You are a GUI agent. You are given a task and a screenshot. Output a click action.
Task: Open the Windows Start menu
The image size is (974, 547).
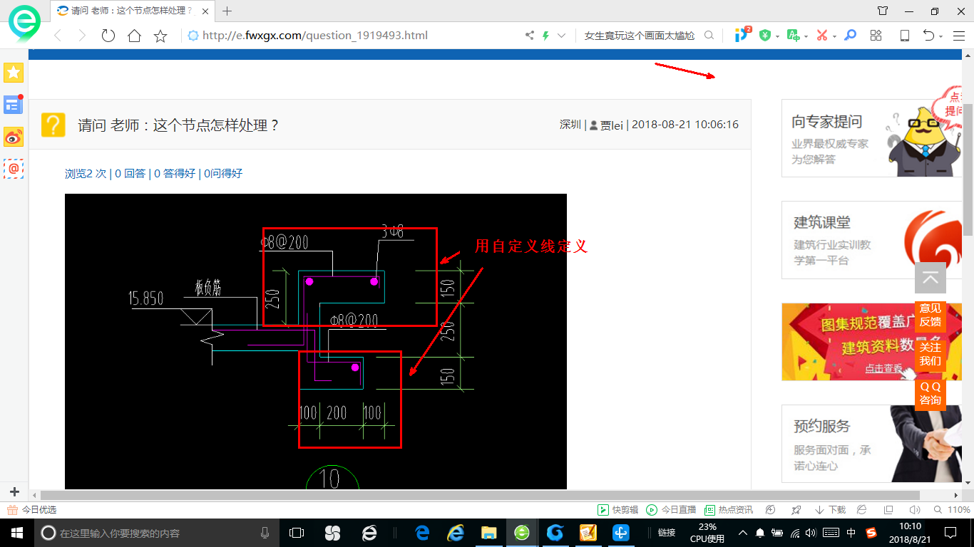click(x=16, y=533)
